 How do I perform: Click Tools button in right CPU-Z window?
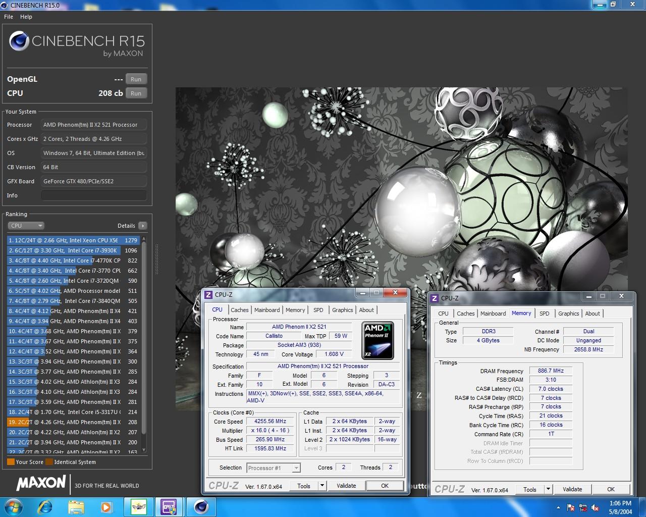click(530, 489)
